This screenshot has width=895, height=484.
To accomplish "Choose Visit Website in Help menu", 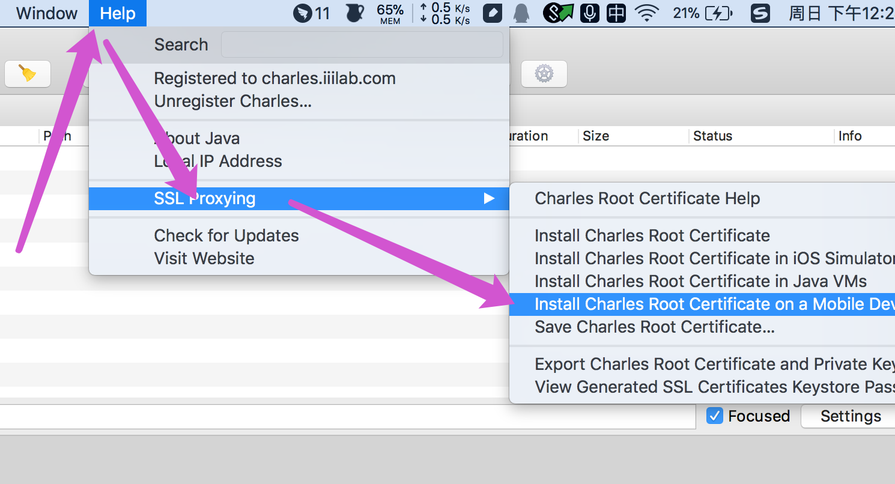I will pyautogui.click(x=299, y=259).
